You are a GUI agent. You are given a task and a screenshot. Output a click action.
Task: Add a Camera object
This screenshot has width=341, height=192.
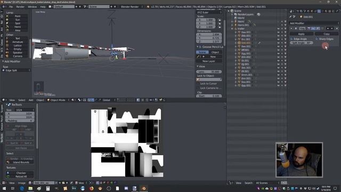tap(17, 56)
